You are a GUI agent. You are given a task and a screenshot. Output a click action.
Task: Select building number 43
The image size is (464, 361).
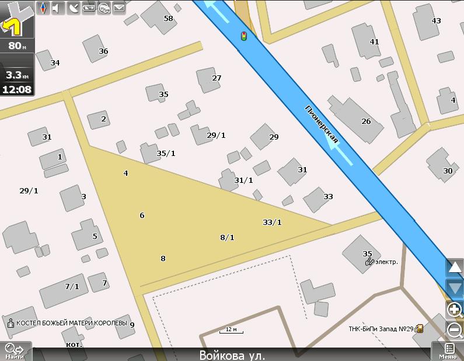pyautogui.click(x=436, y=20)
